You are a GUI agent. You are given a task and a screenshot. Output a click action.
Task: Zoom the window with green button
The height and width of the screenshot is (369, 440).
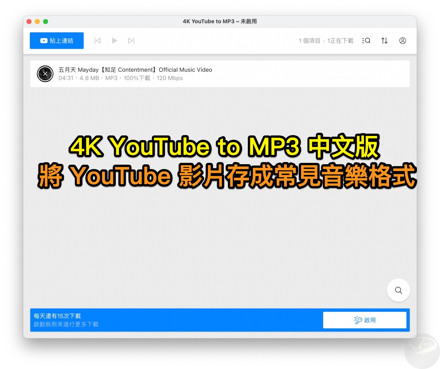click(46, 21)
